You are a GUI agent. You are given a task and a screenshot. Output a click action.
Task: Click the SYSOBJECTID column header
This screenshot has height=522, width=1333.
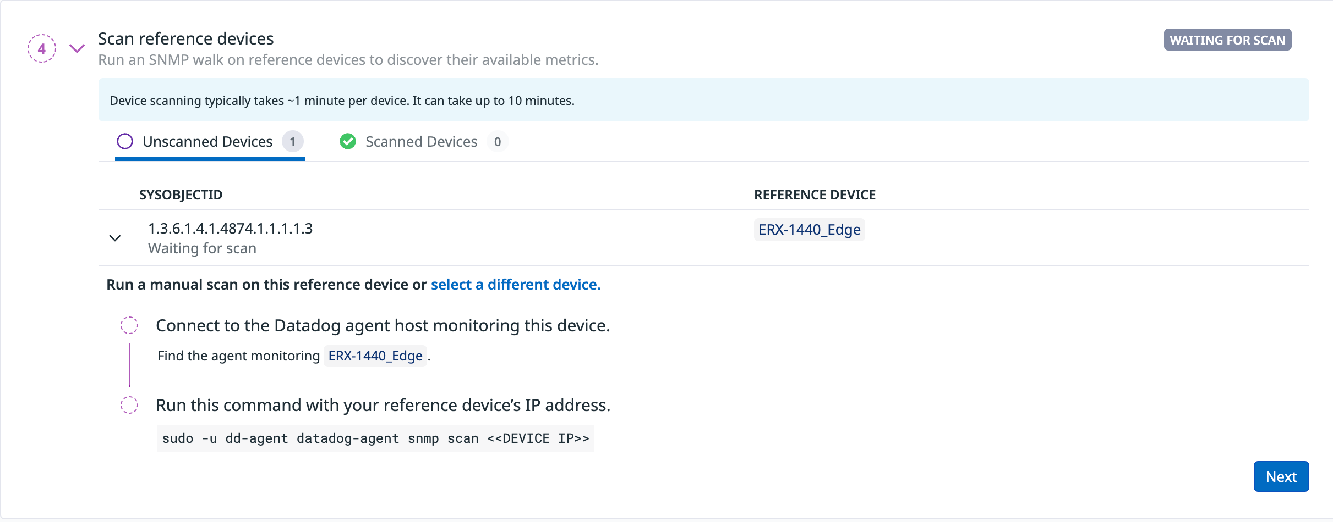click(x=181, y=195)
